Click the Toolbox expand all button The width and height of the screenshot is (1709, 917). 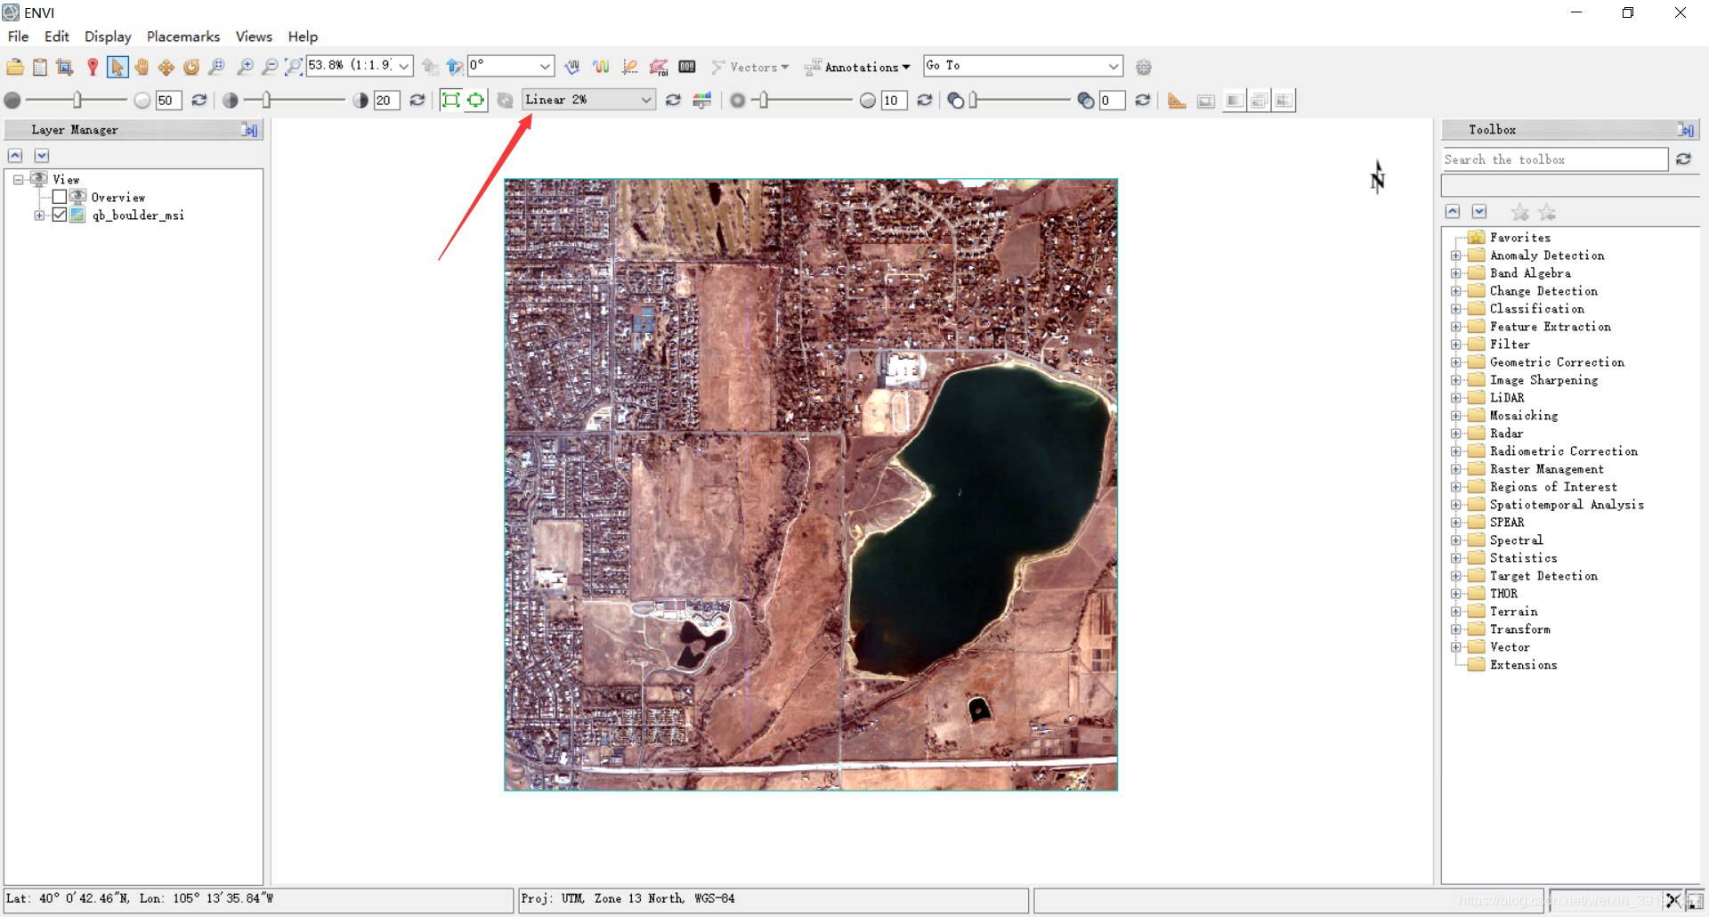[x=1479, y=211]
